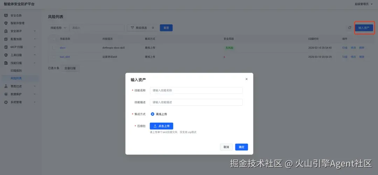Image resolution: width=378 pixels, height=175 pixels.
Task: Open the bad_skill skill name link
Action: point(65,57)
